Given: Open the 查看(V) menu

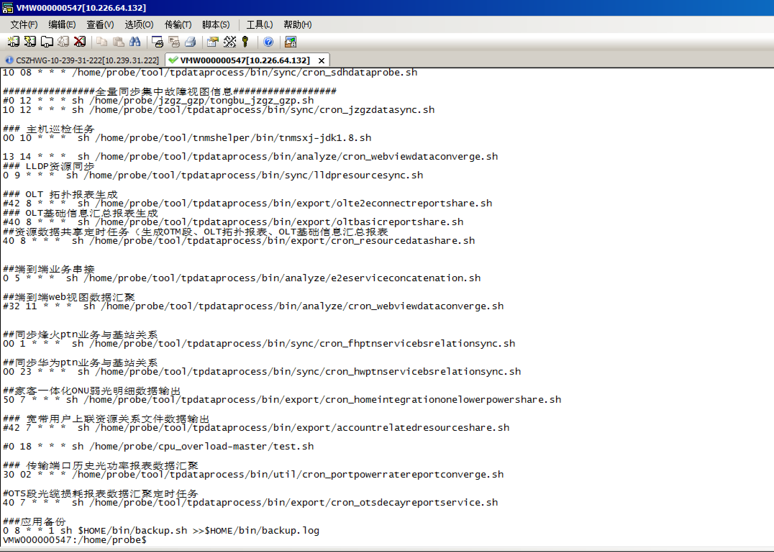Looking at the screenshot, I should (100, 24).
